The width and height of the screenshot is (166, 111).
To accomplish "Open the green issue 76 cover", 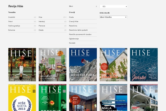I will (53, 97).
